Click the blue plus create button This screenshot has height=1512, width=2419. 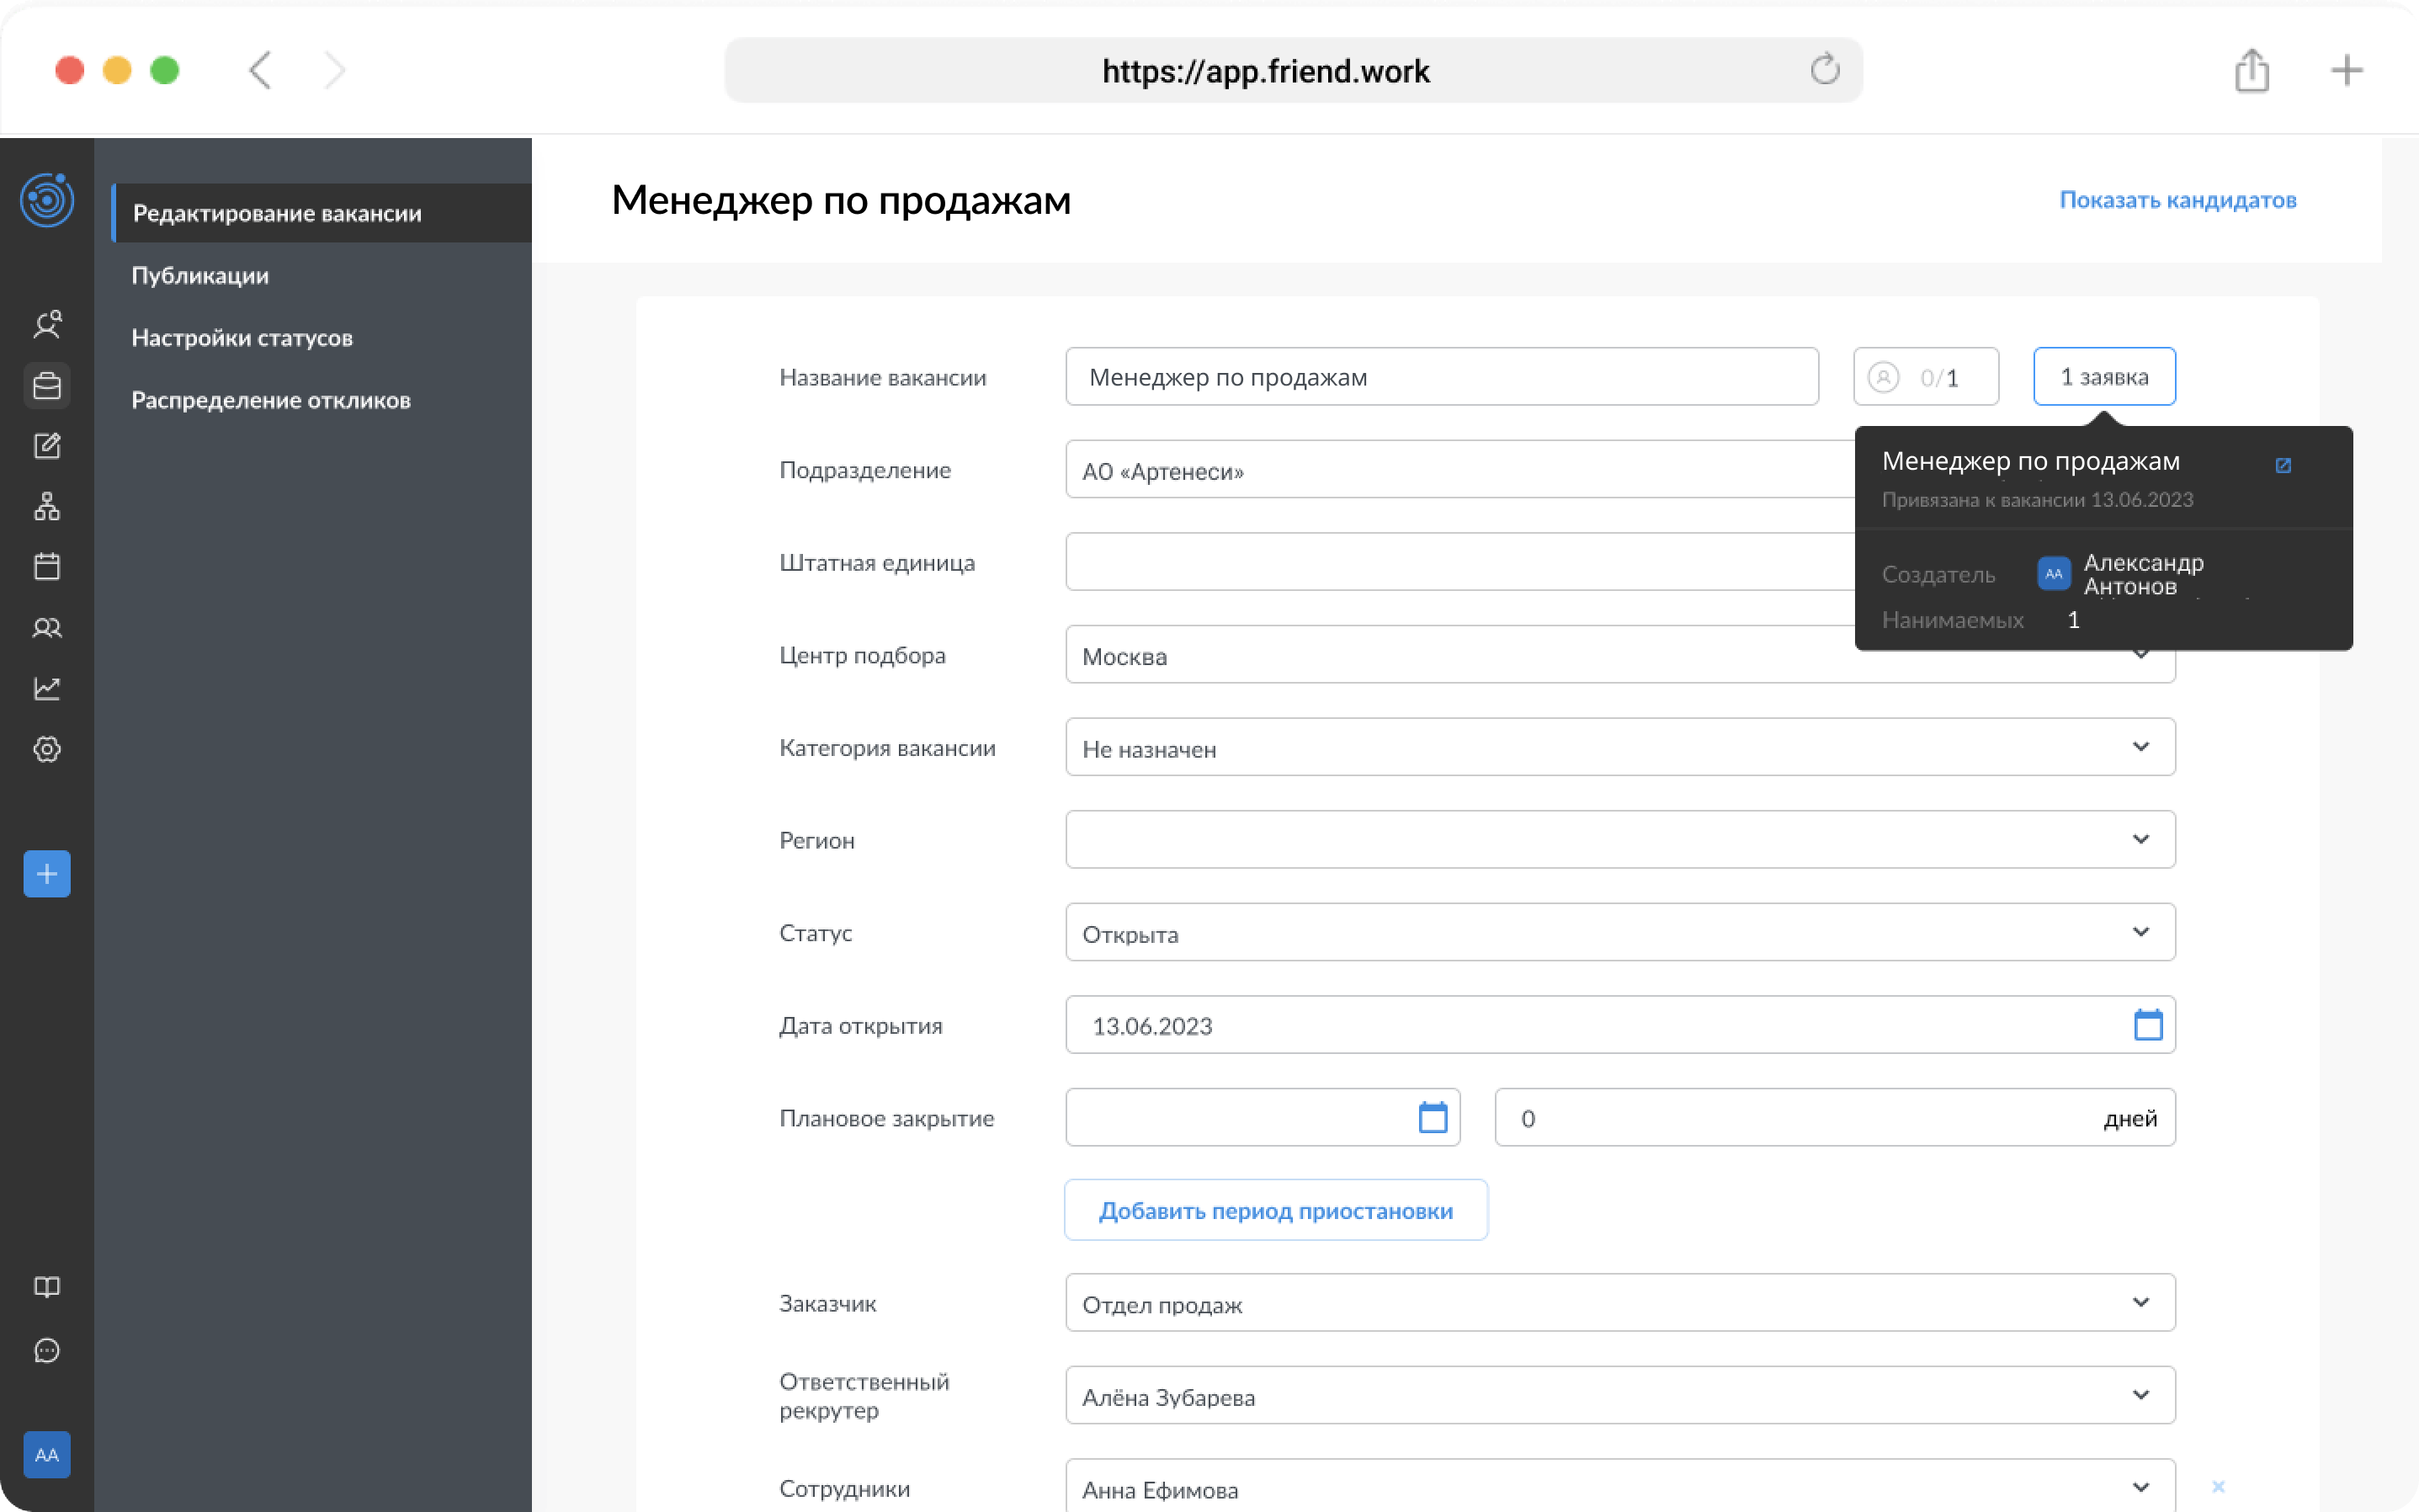click(x=47, y=874)
